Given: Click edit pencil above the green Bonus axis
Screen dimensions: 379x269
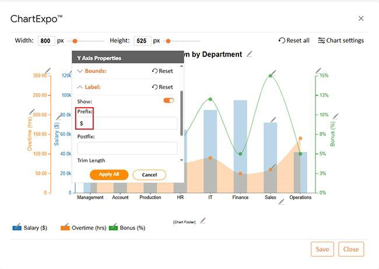Looking at the screenshot, I should tap(318, 69).
